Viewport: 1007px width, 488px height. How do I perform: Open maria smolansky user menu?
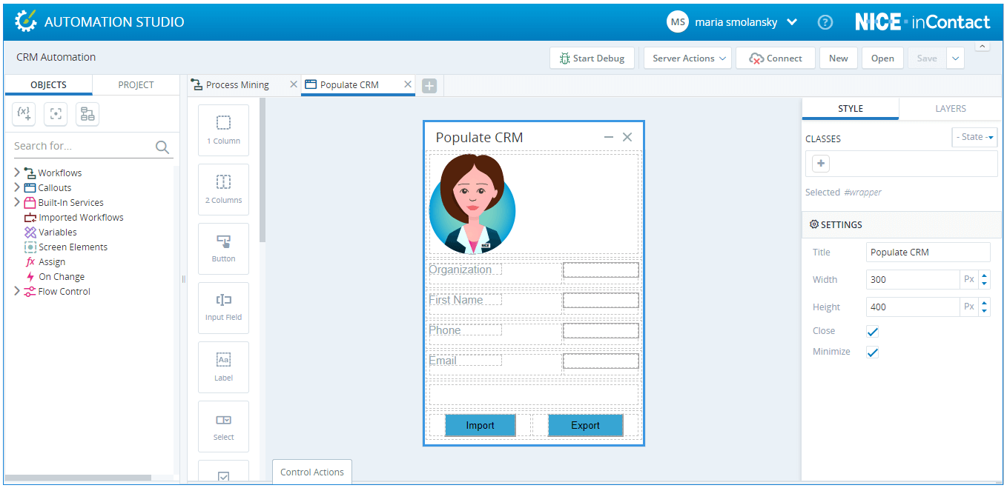(745, 22)
